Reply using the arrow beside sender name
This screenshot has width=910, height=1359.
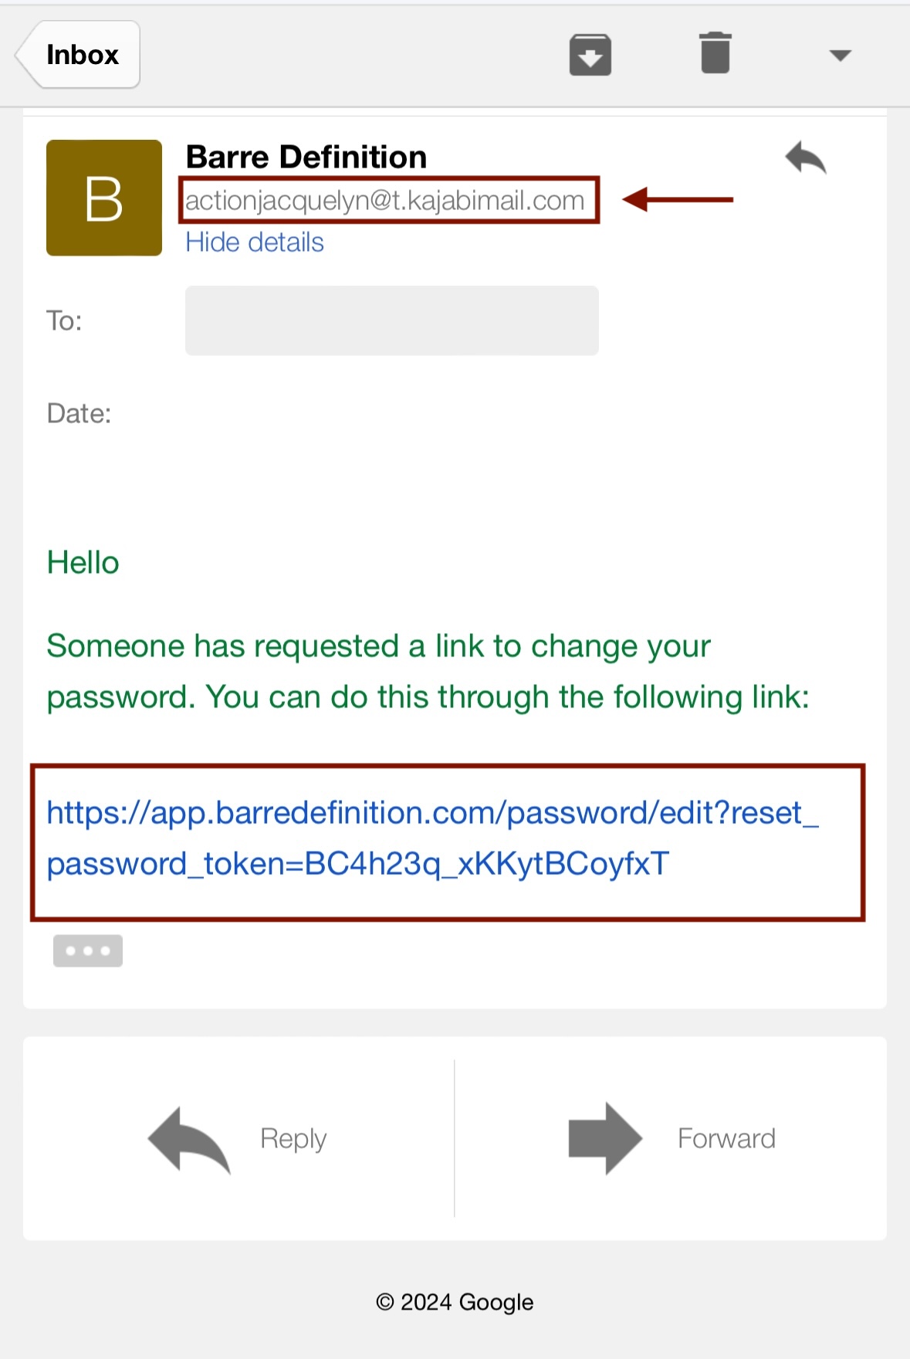806,158
